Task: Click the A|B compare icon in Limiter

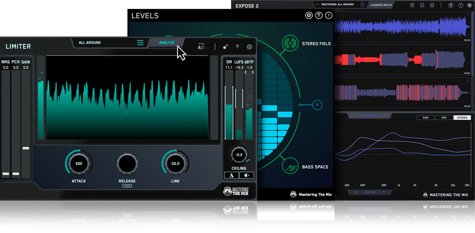Action: pos(202,47)
